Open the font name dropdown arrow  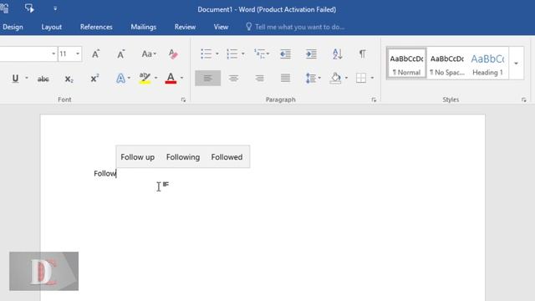(x=53, y=54)
